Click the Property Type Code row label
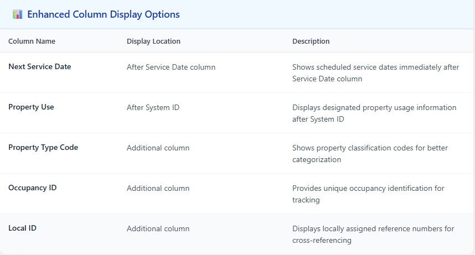The width and height of the screenshot is (475, 255). [x=43, y=148]
